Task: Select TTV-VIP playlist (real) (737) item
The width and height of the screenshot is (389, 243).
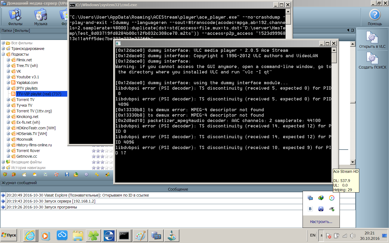Action: tap(39, 94)
